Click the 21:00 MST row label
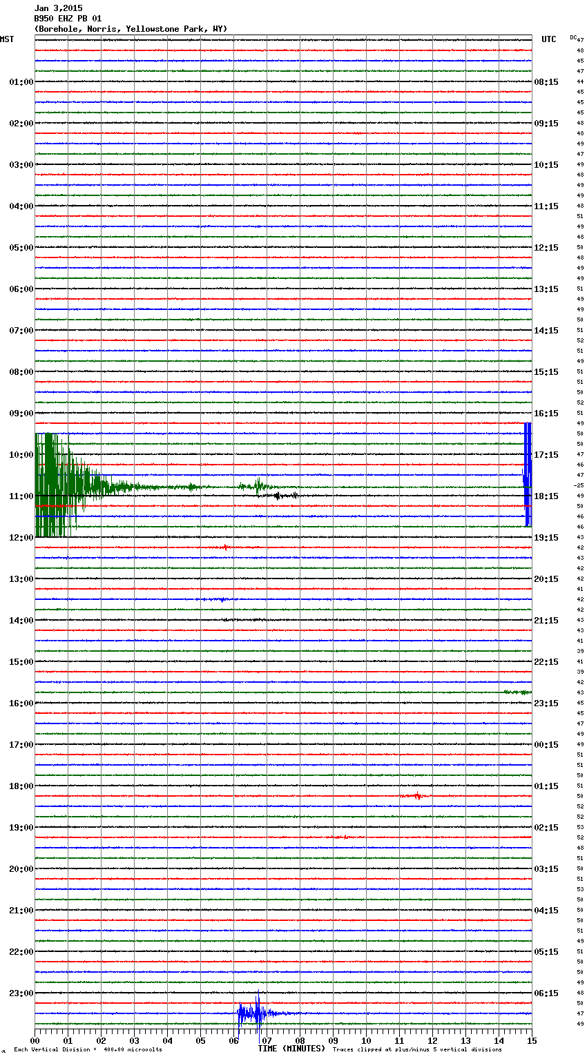The image size is (587, 1059). (21, 911)
